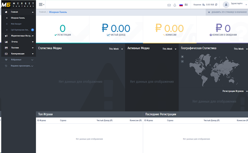The height and width of the screenshot is (153, 248).
Task: Expand the Избранные section
Action: (x=19, y=60)
